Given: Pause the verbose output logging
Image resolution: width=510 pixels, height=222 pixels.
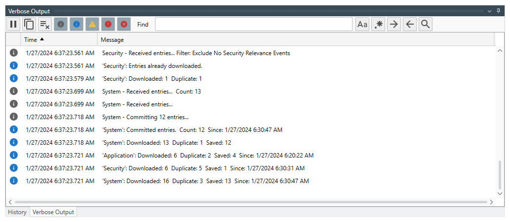Looking at the screenshot, I should click(13, 24).
